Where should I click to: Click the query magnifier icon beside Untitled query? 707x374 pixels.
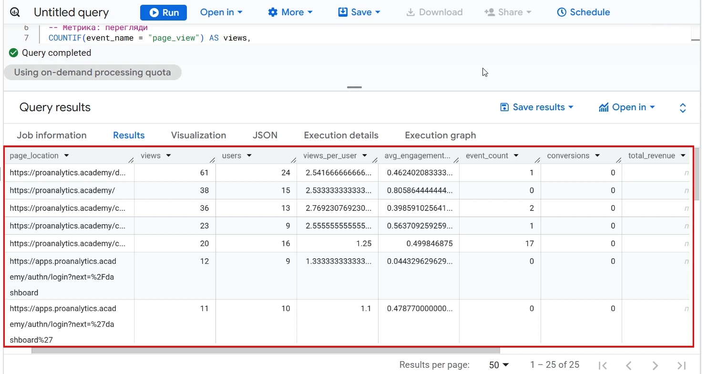[15, 12]
